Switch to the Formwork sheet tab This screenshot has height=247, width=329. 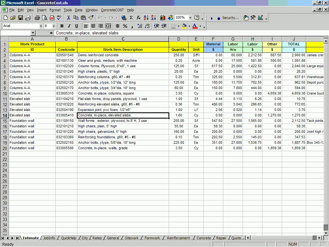coord(152,238)
